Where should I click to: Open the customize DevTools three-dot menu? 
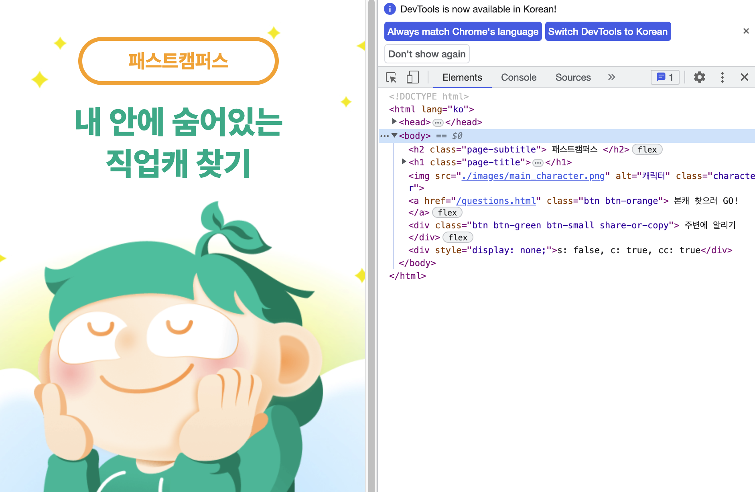click(x=722, y=77)
